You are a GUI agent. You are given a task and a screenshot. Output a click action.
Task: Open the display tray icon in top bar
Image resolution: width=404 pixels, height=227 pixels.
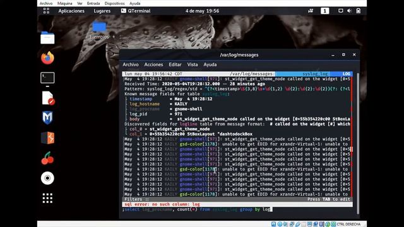pos(341,11)
